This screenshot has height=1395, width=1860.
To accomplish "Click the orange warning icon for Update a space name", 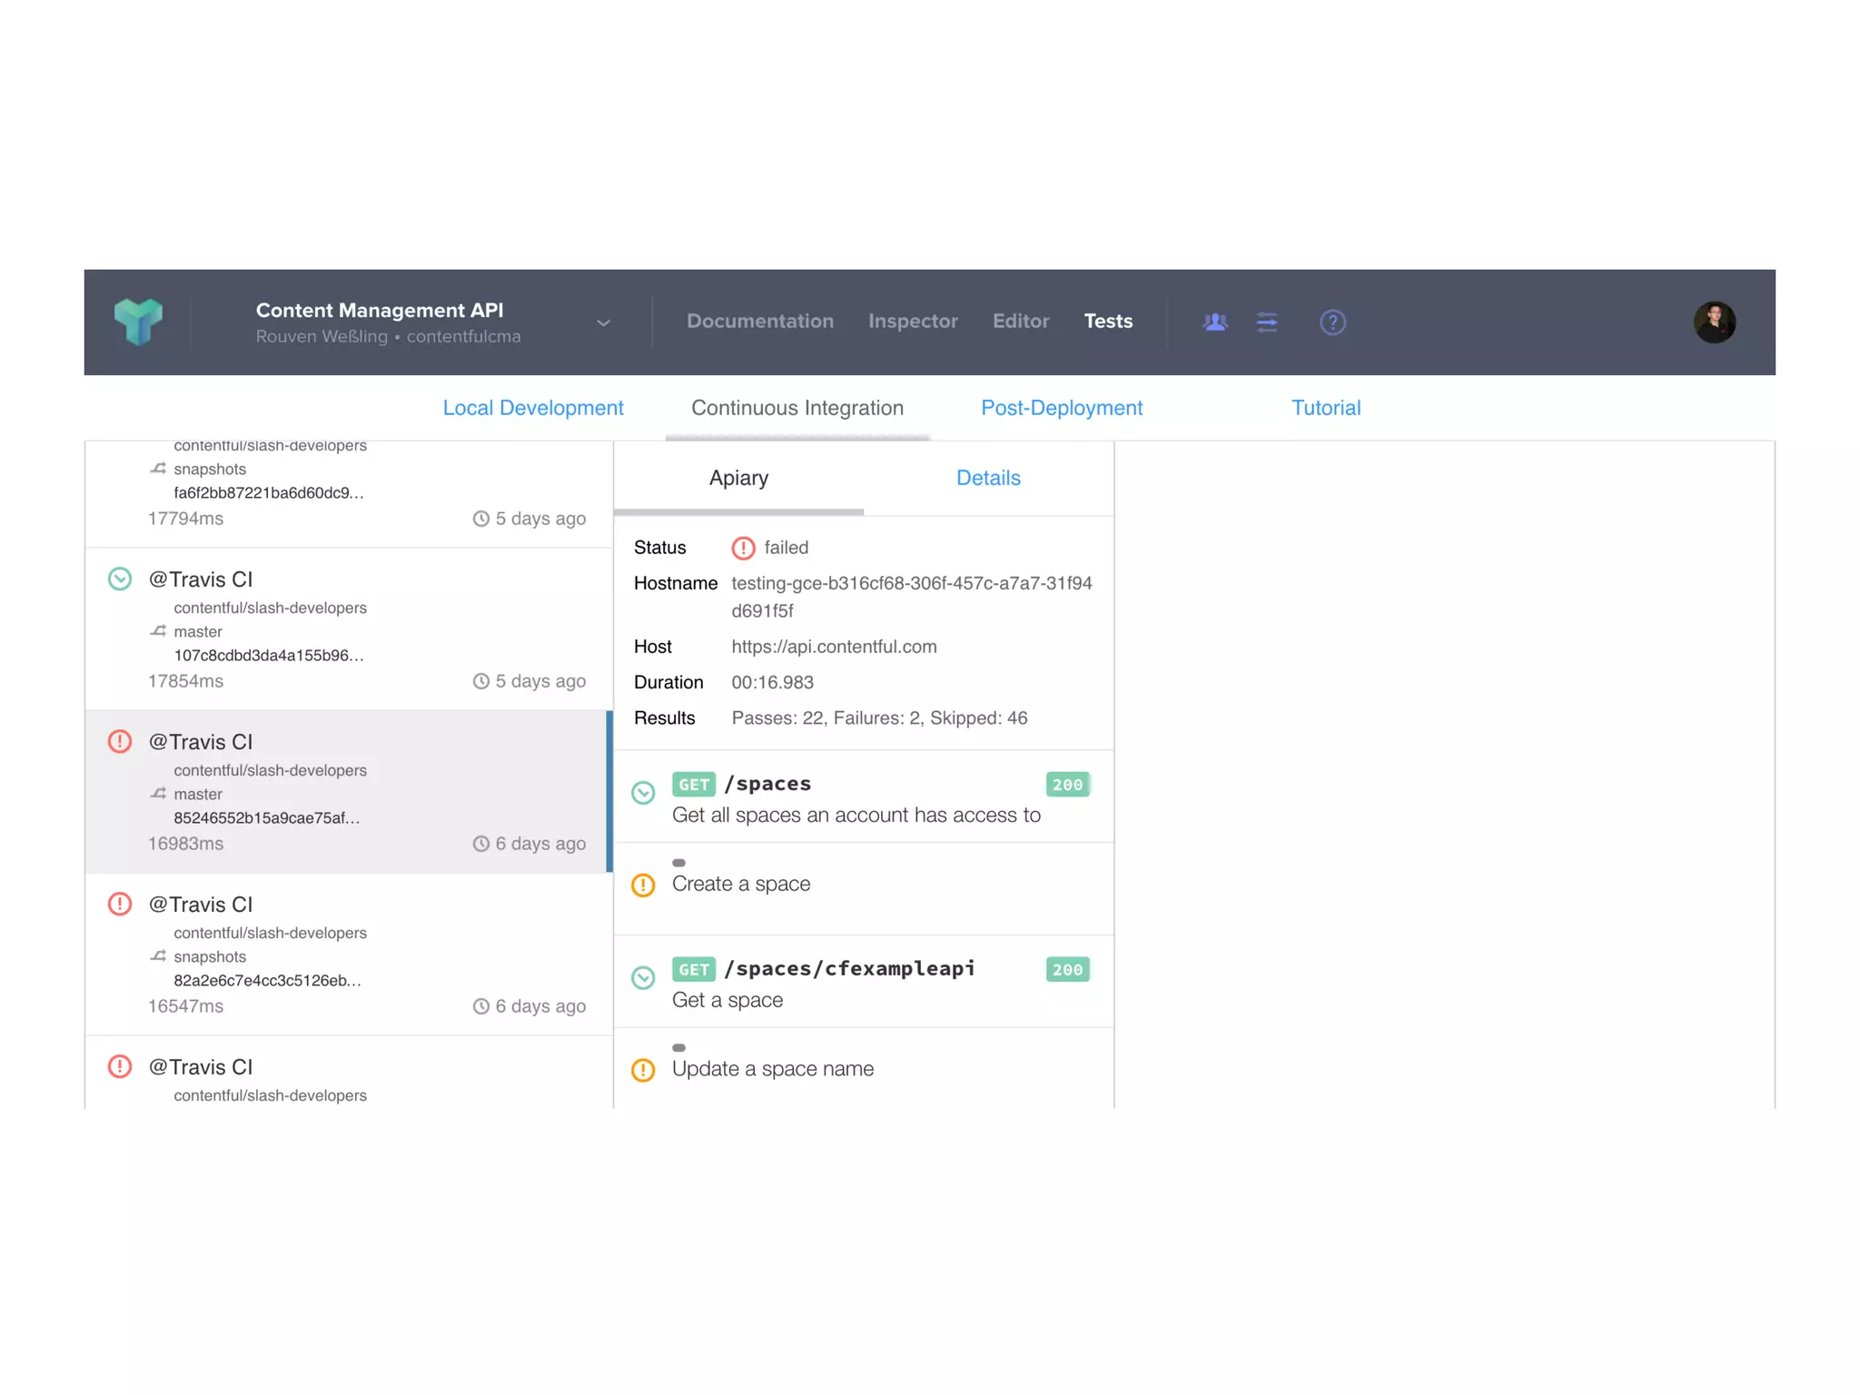I will (643, 1070).
